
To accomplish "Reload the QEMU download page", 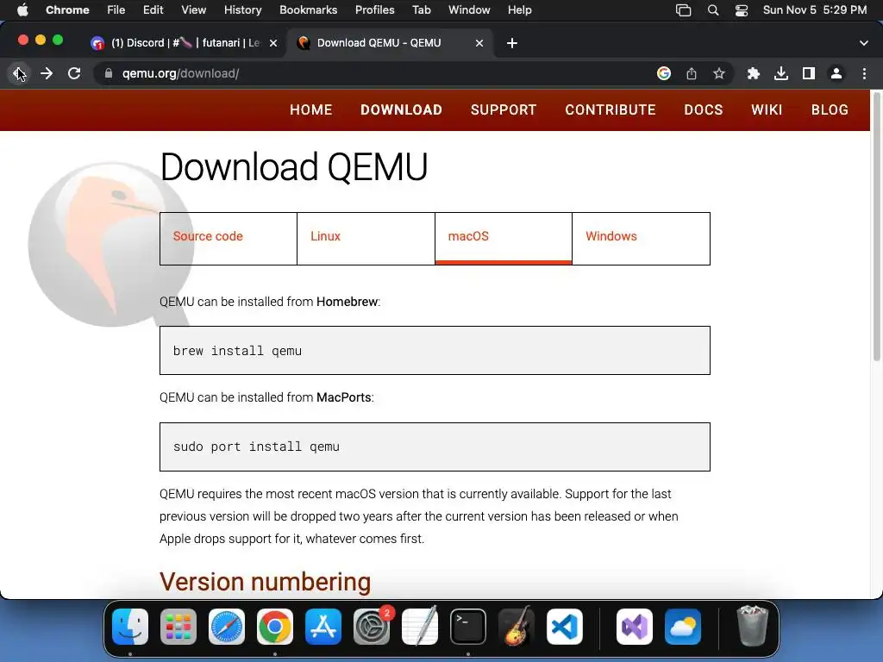I will [74, 73].
